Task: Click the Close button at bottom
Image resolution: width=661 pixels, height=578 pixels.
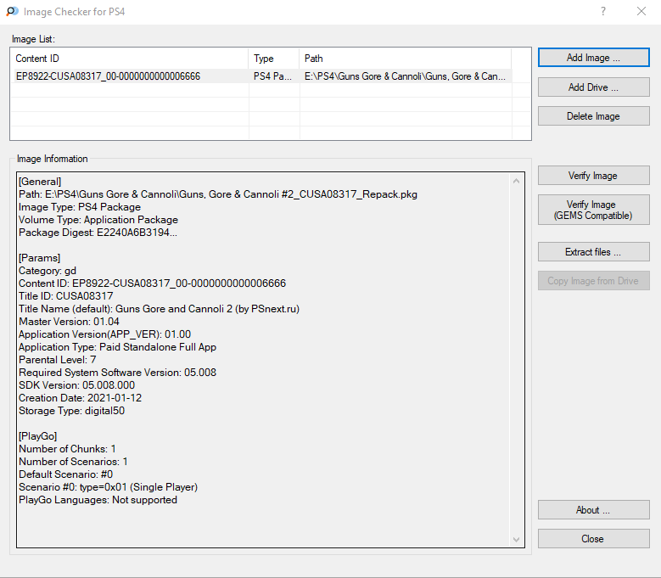Action: tap(594, 538)
